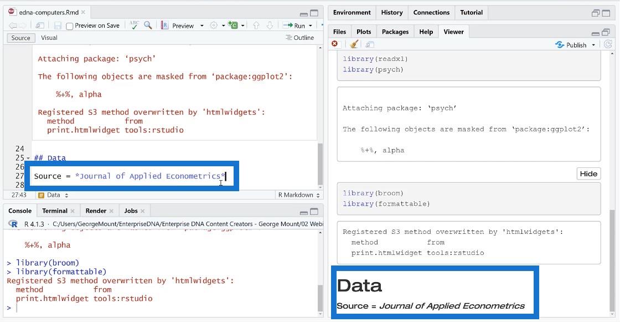Click the console pane vertical scrollbar
Screen dimensions: 620x322
pyautogui.click(x=321, y=298)
